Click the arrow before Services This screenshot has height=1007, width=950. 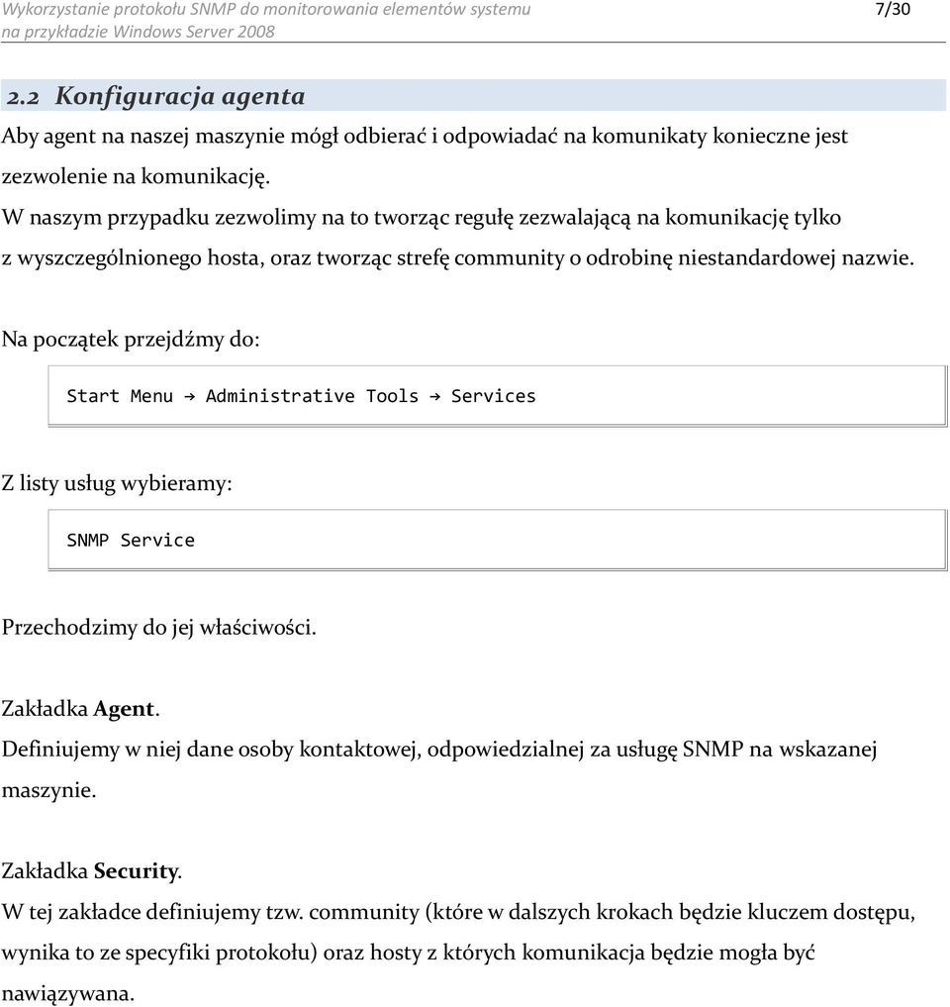[434, 396]
